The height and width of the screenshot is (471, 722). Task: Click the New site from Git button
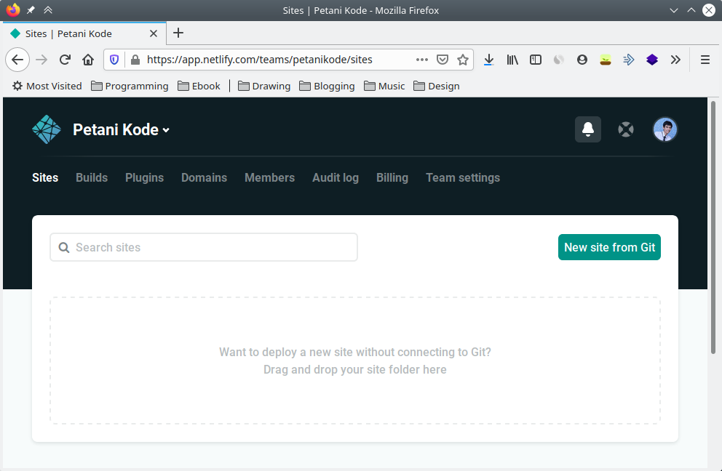[609, 247]
